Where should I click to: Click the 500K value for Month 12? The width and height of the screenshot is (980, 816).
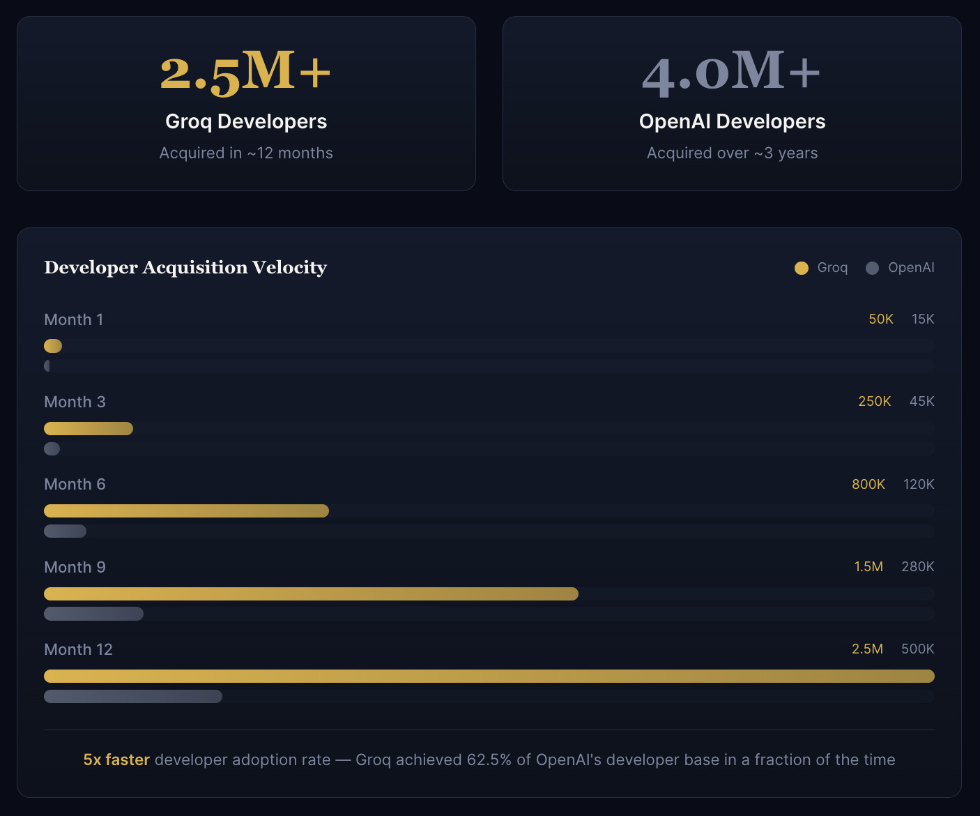tap(917, 649)
